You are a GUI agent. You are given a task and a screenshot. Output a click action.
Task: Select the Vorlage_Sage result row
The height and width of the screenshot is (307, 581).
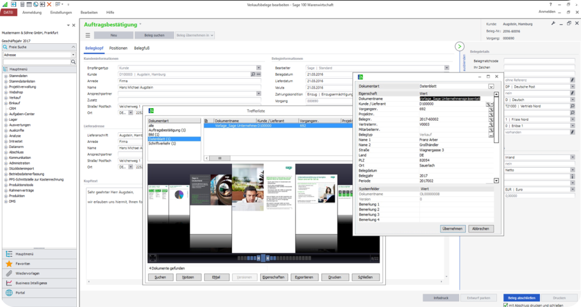pyautogui.click(x=278, y=126)
